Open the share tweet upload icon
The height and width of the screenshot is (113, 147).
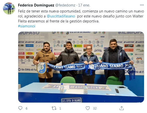122,108
